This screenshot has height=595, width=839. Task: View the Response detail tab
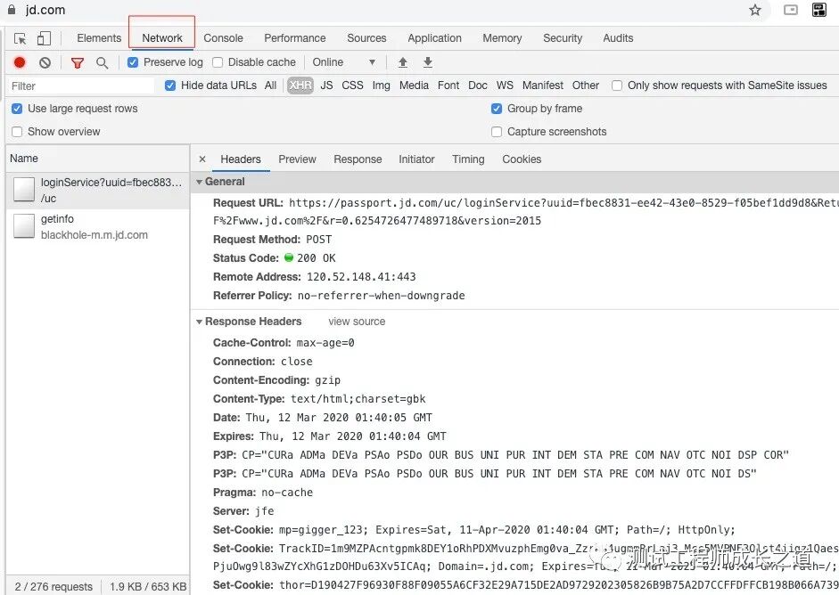tap(358, 159)
